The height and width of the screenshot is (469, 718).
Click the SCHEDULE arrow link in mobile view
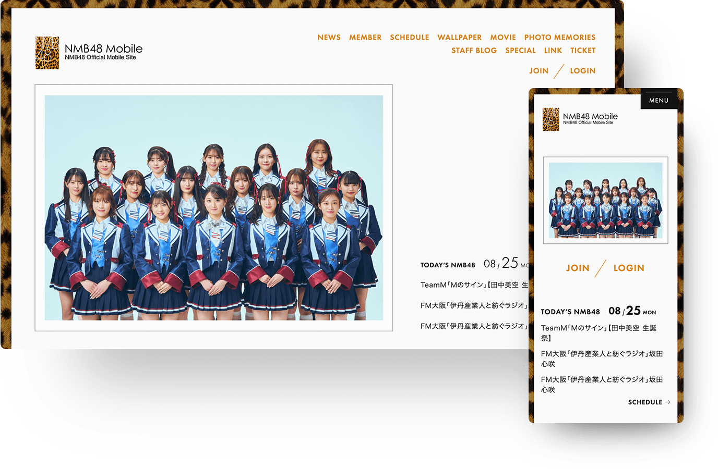tap(649, 402)
